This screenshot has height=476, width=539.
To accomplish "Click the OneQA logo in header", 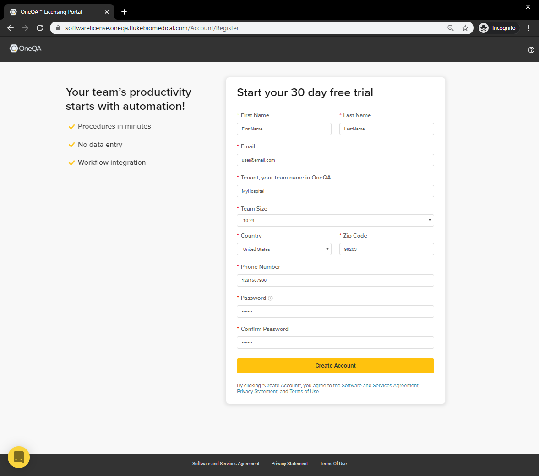I will (26, 49).
